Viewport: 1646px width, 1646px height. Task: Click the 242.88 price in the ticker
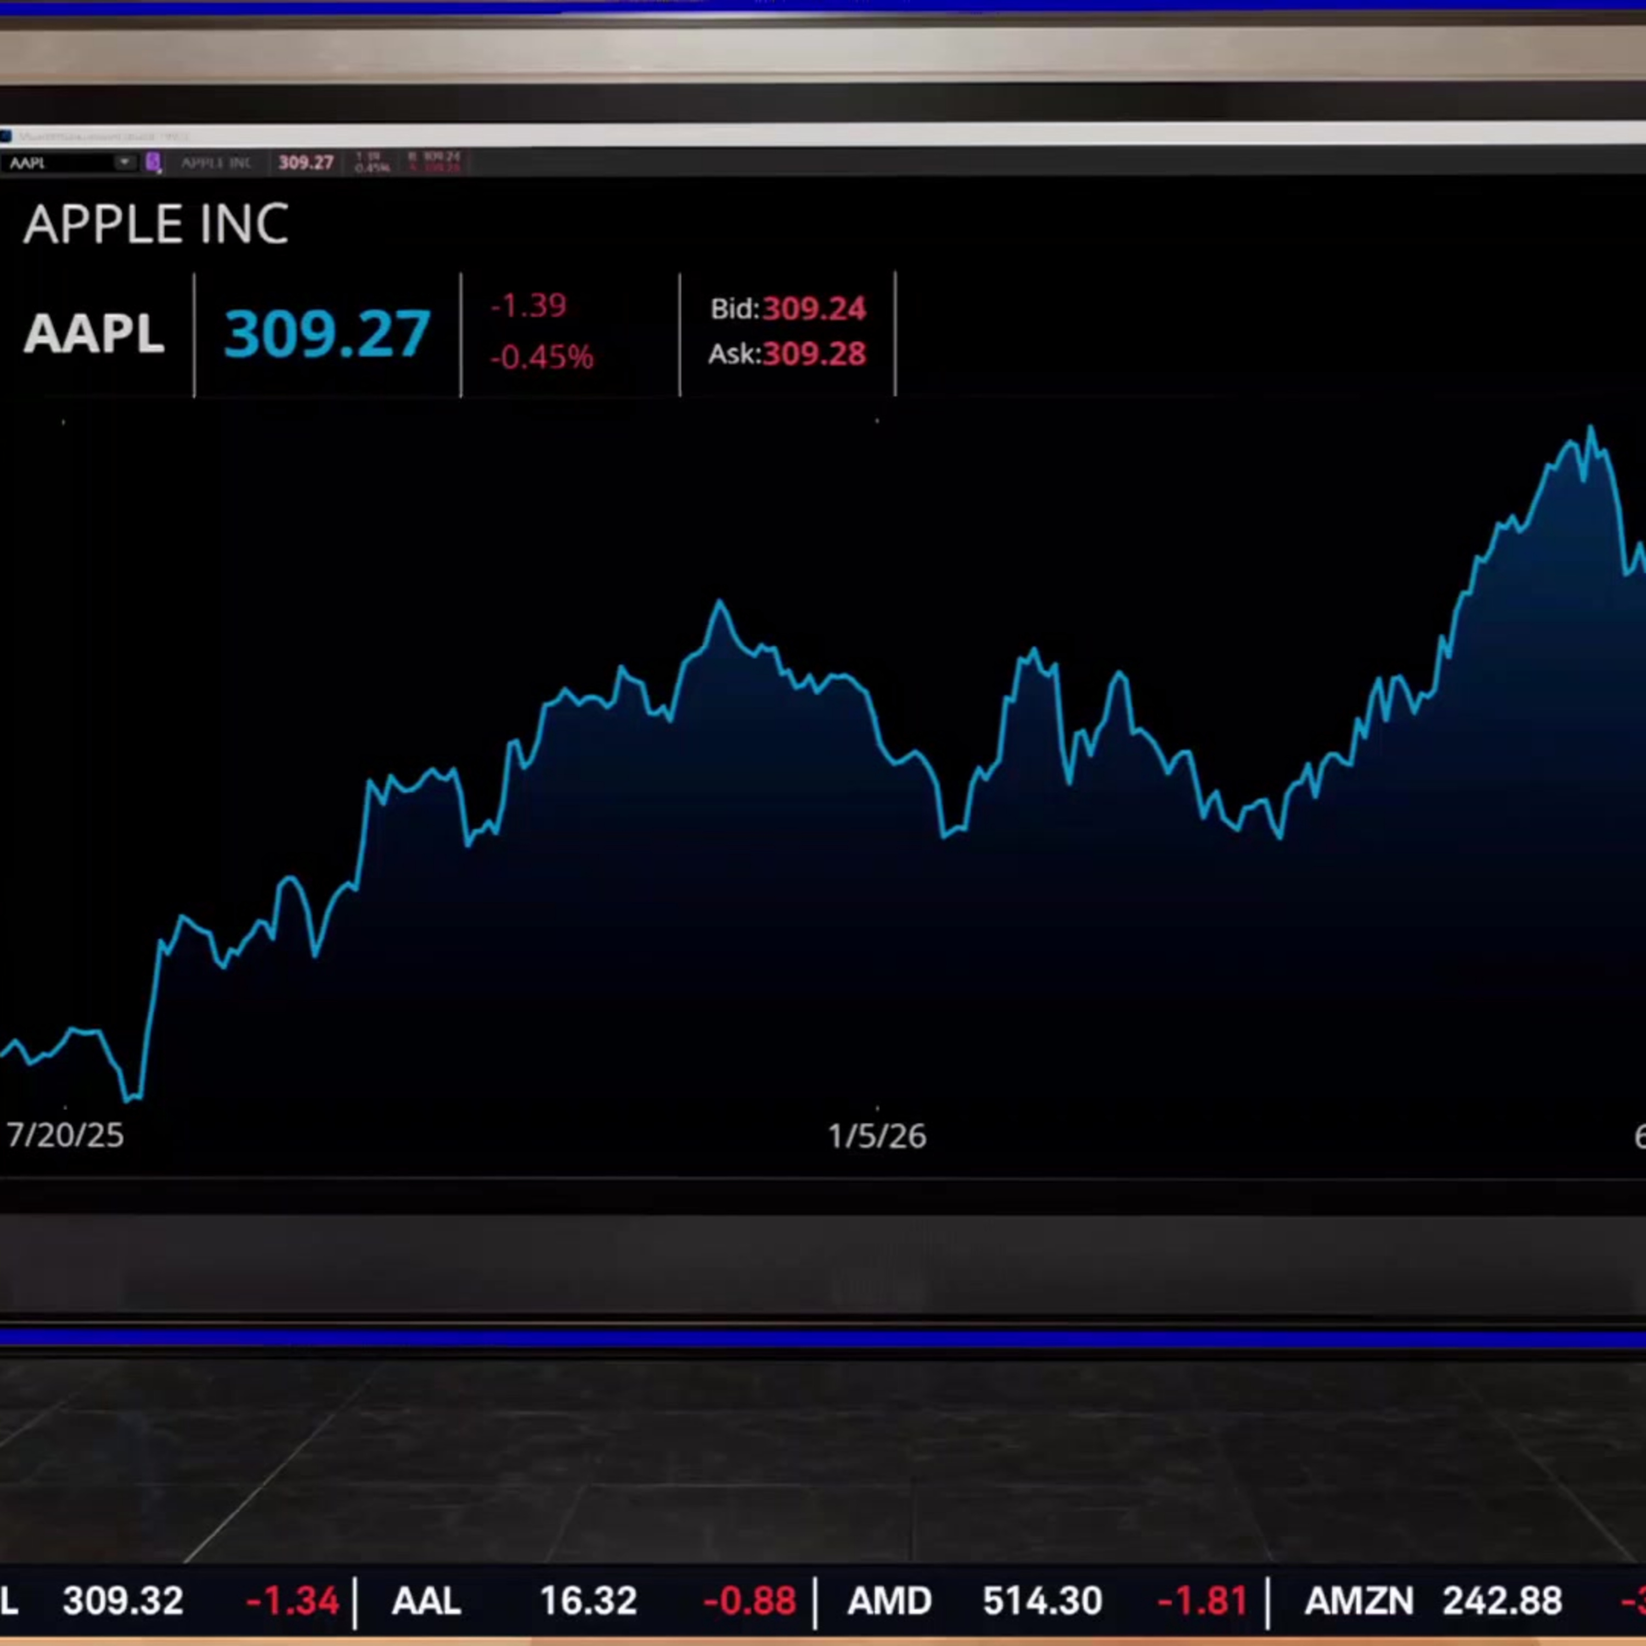click(x=1503, y=1601)
